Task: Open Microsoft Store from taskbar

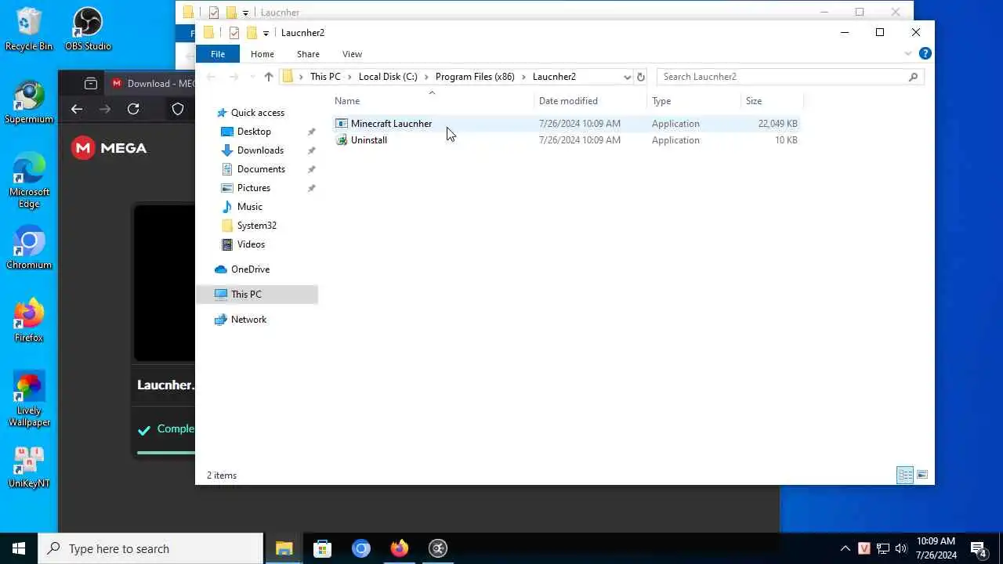Action: [x=322, y=548]
